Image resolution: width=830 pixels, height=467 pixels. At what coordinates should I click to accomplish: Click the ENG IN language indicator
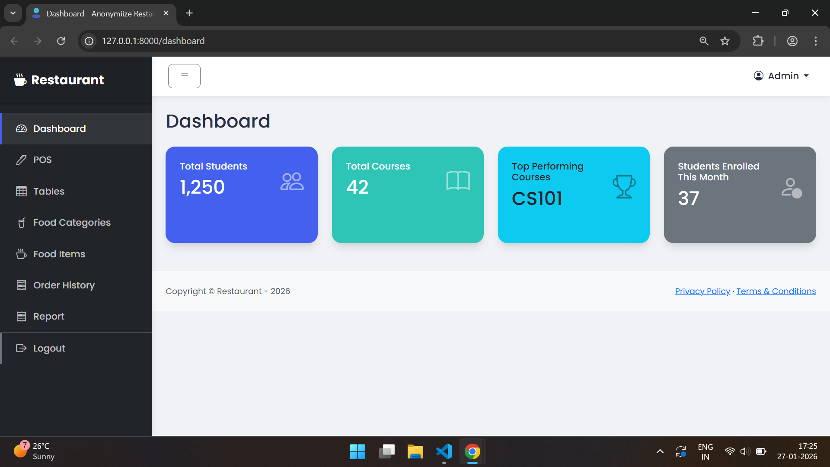tap(705, 451)
